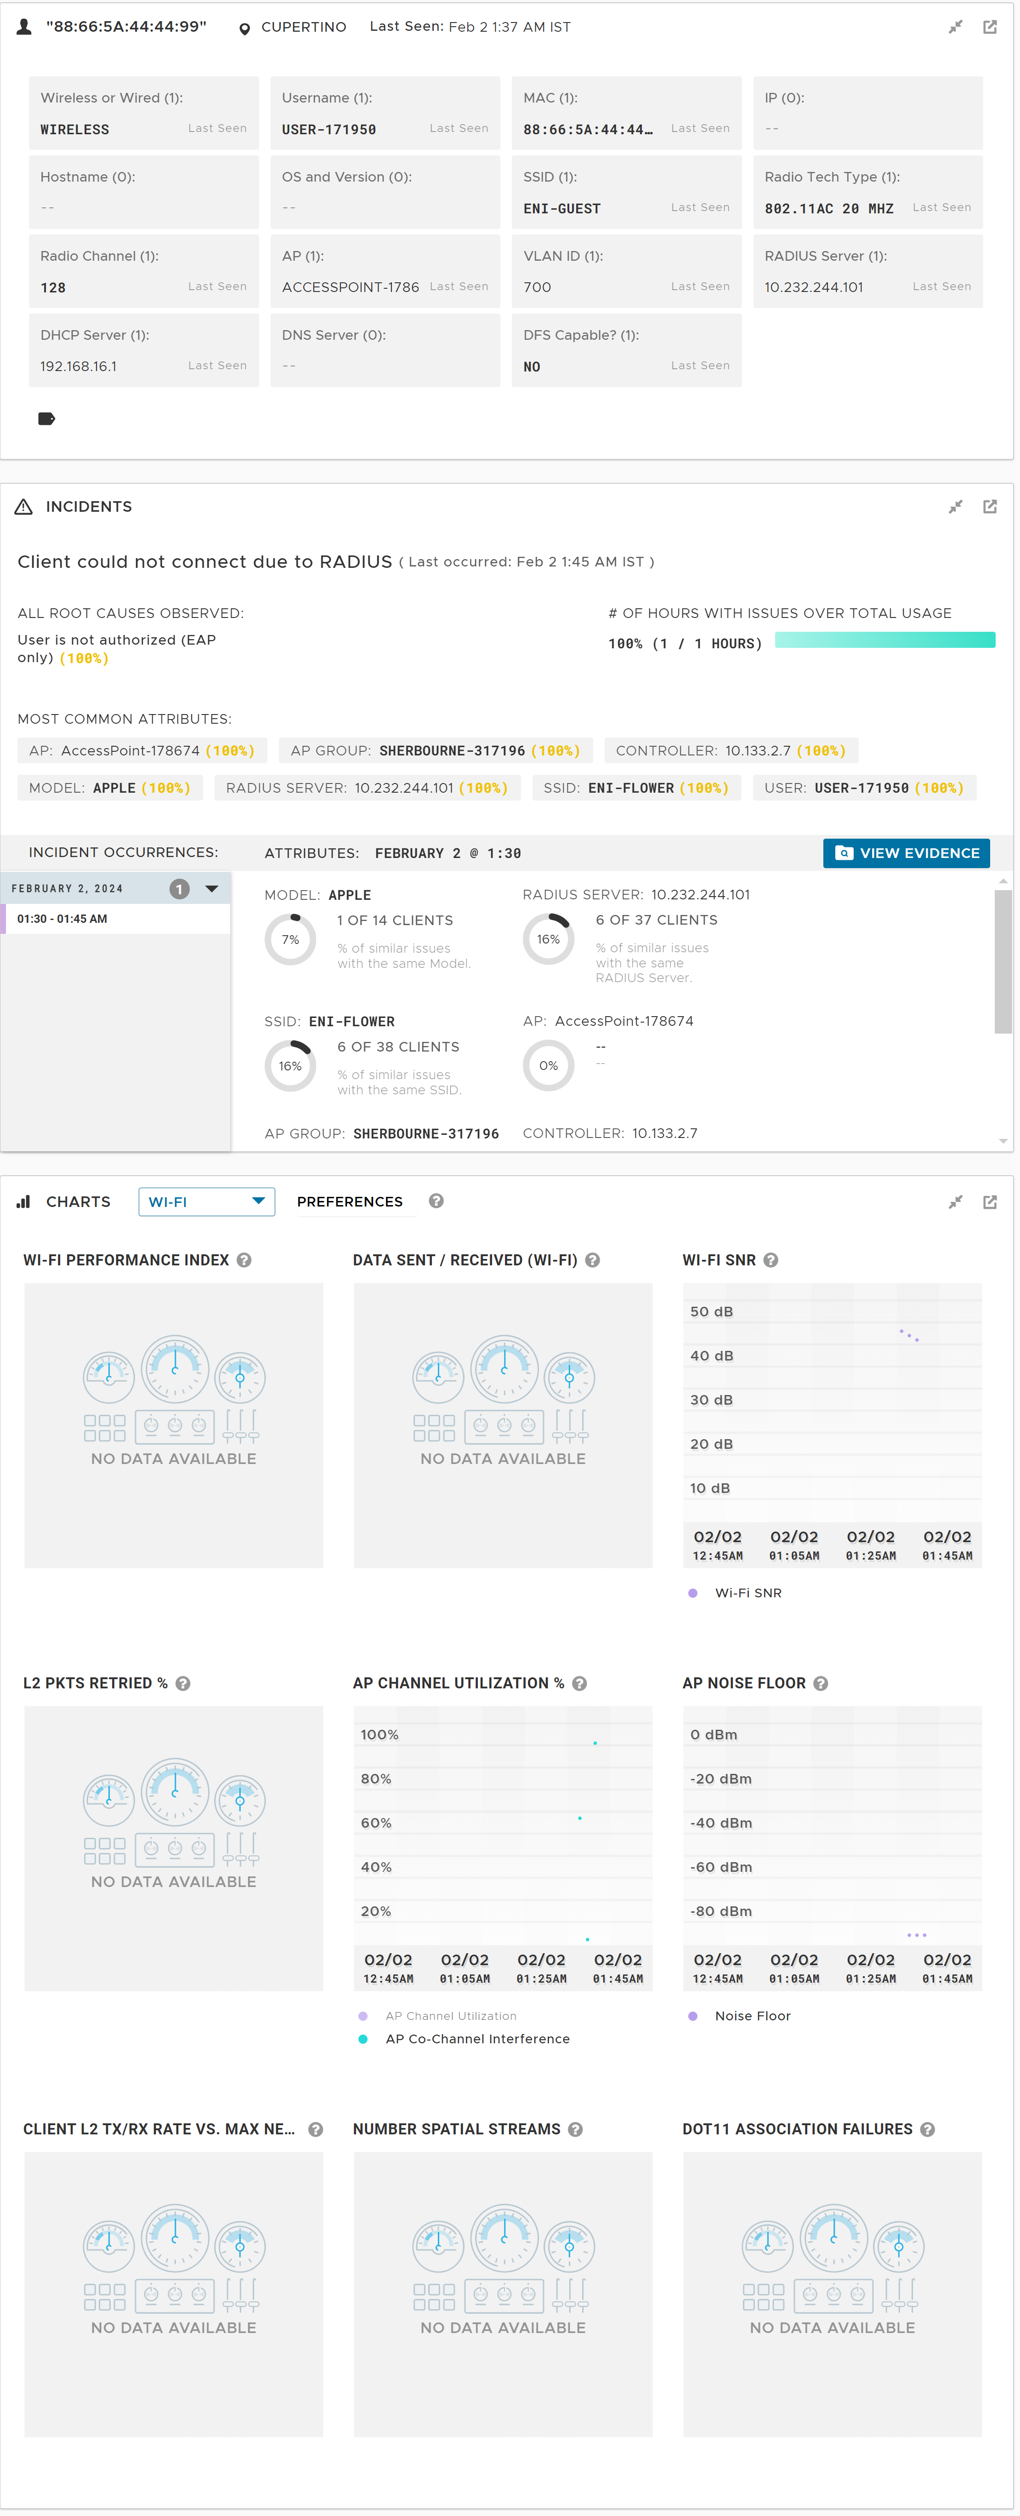The image size is (1020, 2516).
Task: Click the 16% RADIUS SERVER donut gauge
Action: click(549, 940)
